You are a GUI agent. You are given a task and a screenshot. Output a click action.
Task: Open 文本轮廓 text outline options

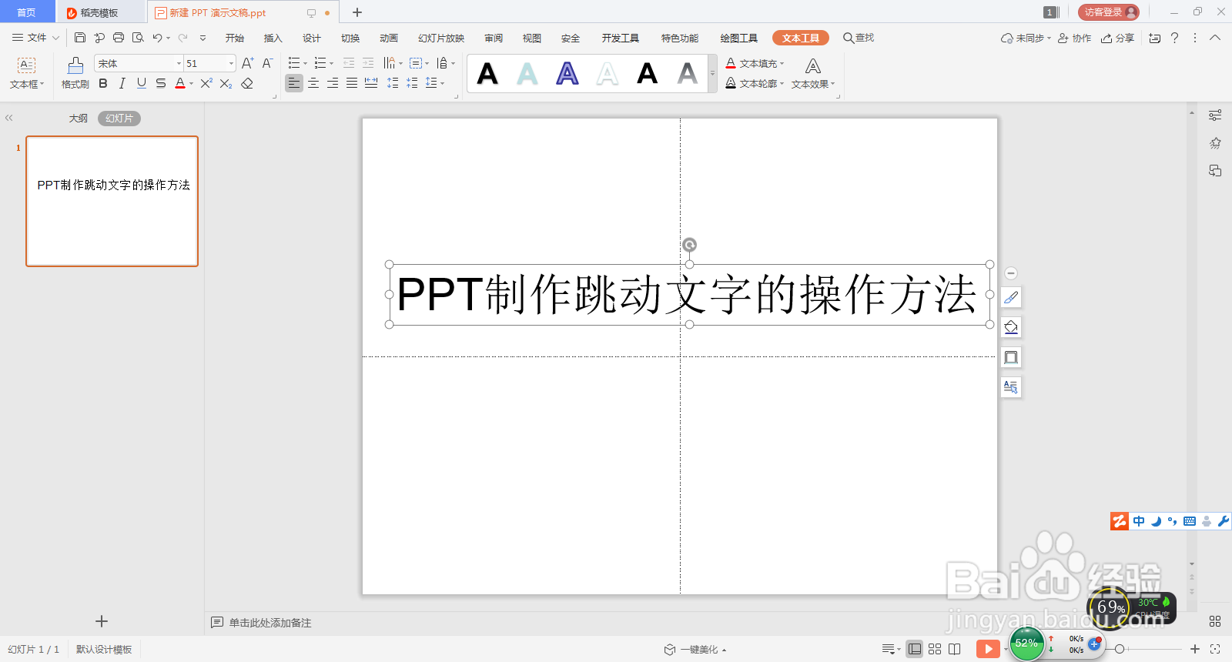755,83
